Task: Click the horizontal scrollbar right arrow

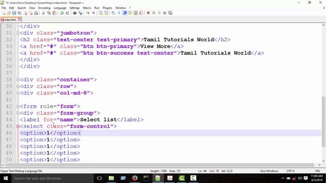Action: (319, 165)
